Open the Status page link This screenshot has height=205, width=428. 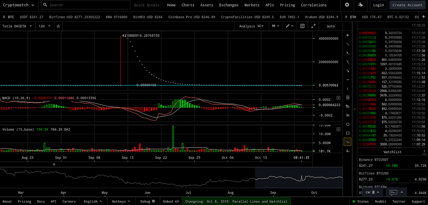tap(360, 201)
